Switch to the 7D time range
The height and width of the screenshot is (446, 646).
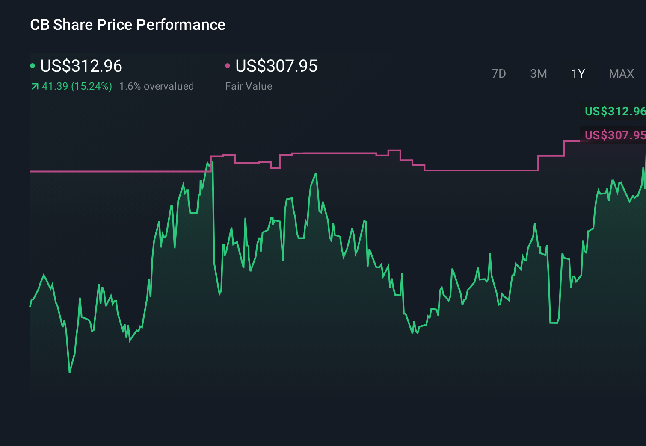[499, 73]
